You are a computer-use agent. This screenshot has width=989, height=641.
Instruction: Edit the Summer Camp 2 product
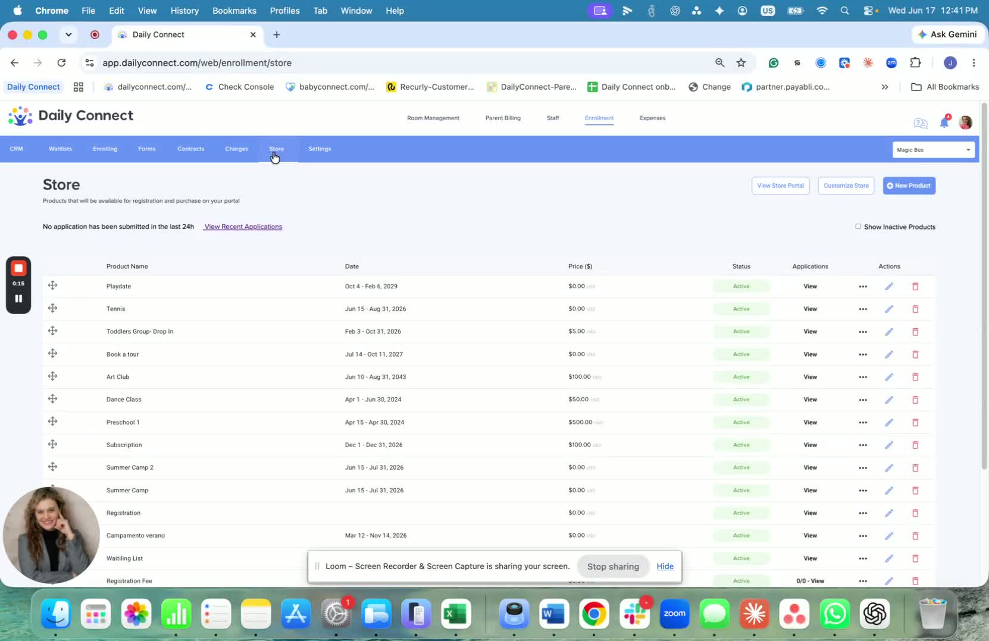coord(889,468)
